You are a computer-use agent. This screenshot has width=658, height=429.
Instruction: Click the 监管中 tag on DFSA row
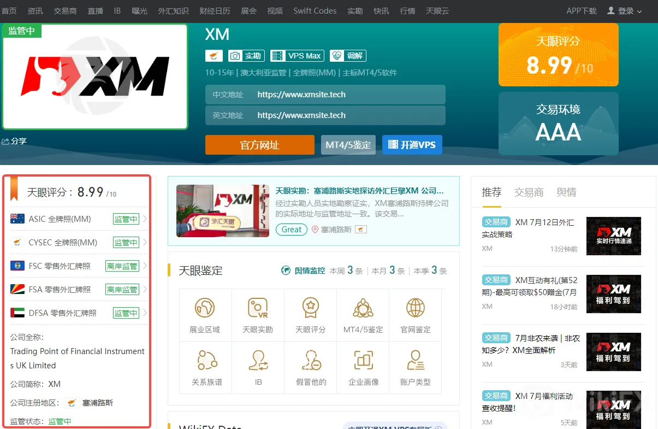click(x=126, y=313)
